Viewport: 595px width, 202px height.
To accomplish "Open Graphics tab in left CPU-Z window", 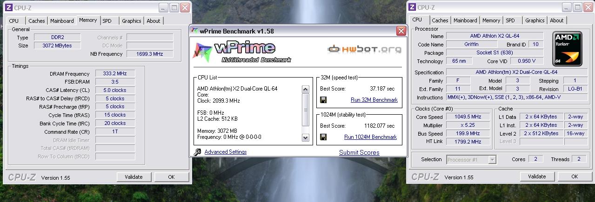I will pyautogui.click(x=132, y=21).
